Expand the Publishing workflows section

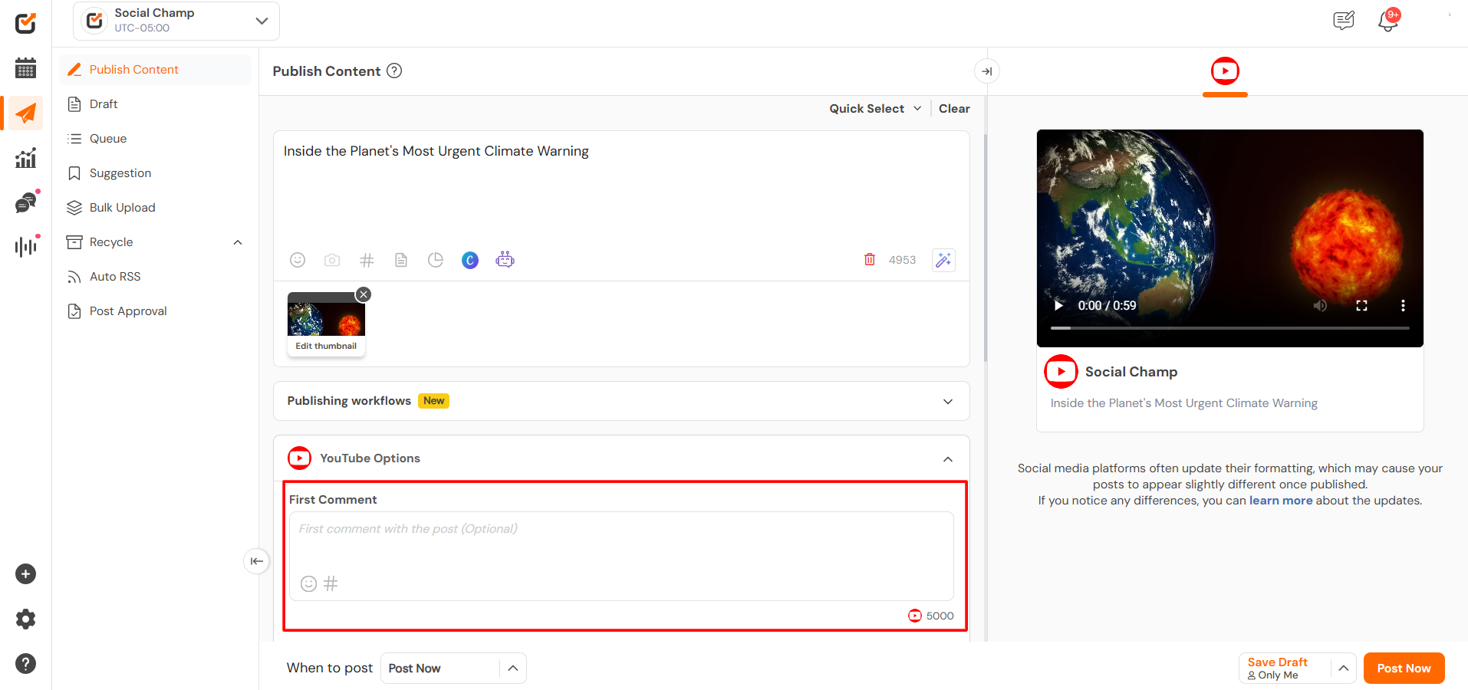tap(948, 402)
